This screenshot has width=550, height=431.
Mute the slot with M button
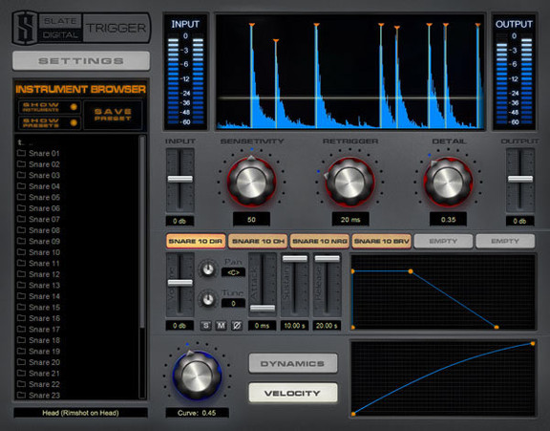pos(221,325)
